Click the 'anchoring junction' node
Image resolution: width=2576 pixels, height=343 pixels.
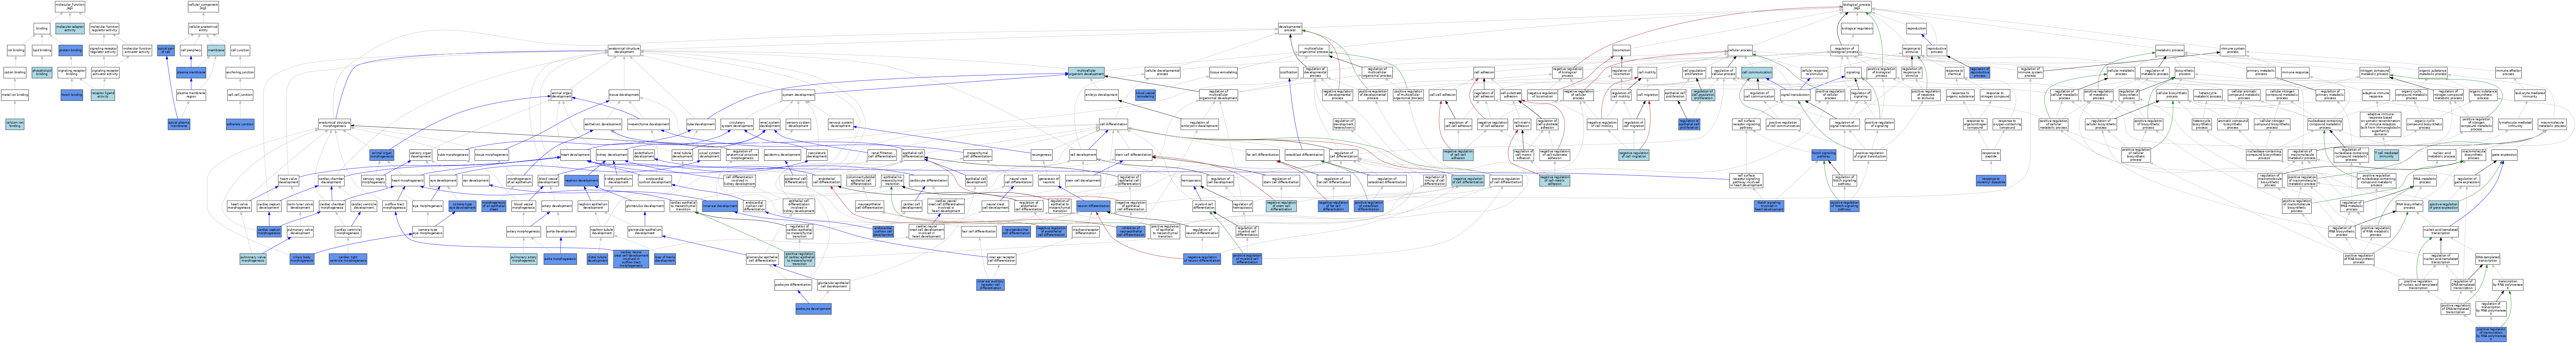240,72
